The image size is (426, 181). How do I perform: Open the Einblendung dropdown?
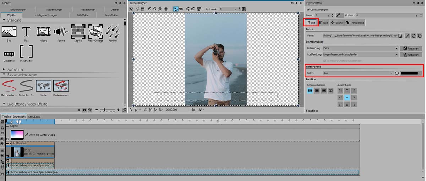(360, 48)
